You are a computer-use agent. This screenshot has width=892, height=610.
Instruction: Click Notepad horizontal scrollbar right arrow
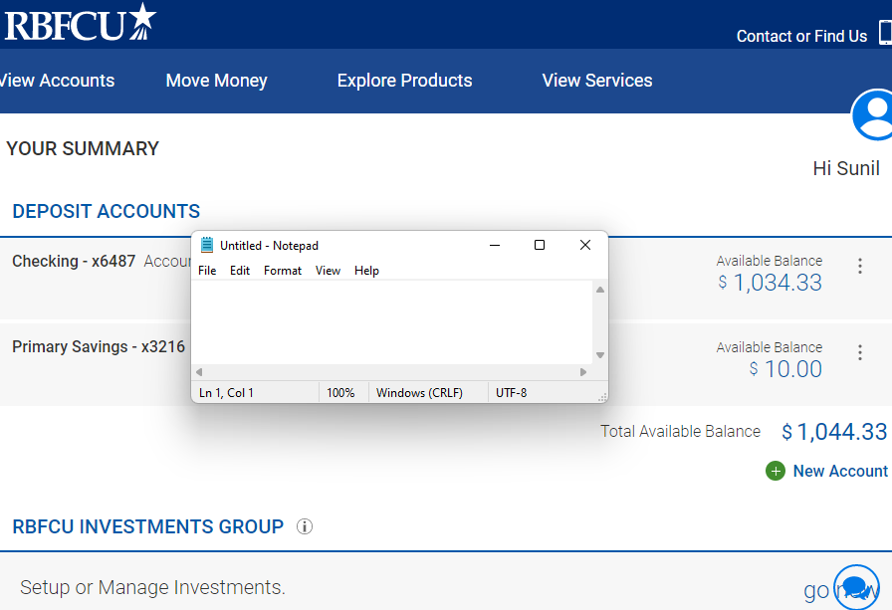[x=583, y=372]
